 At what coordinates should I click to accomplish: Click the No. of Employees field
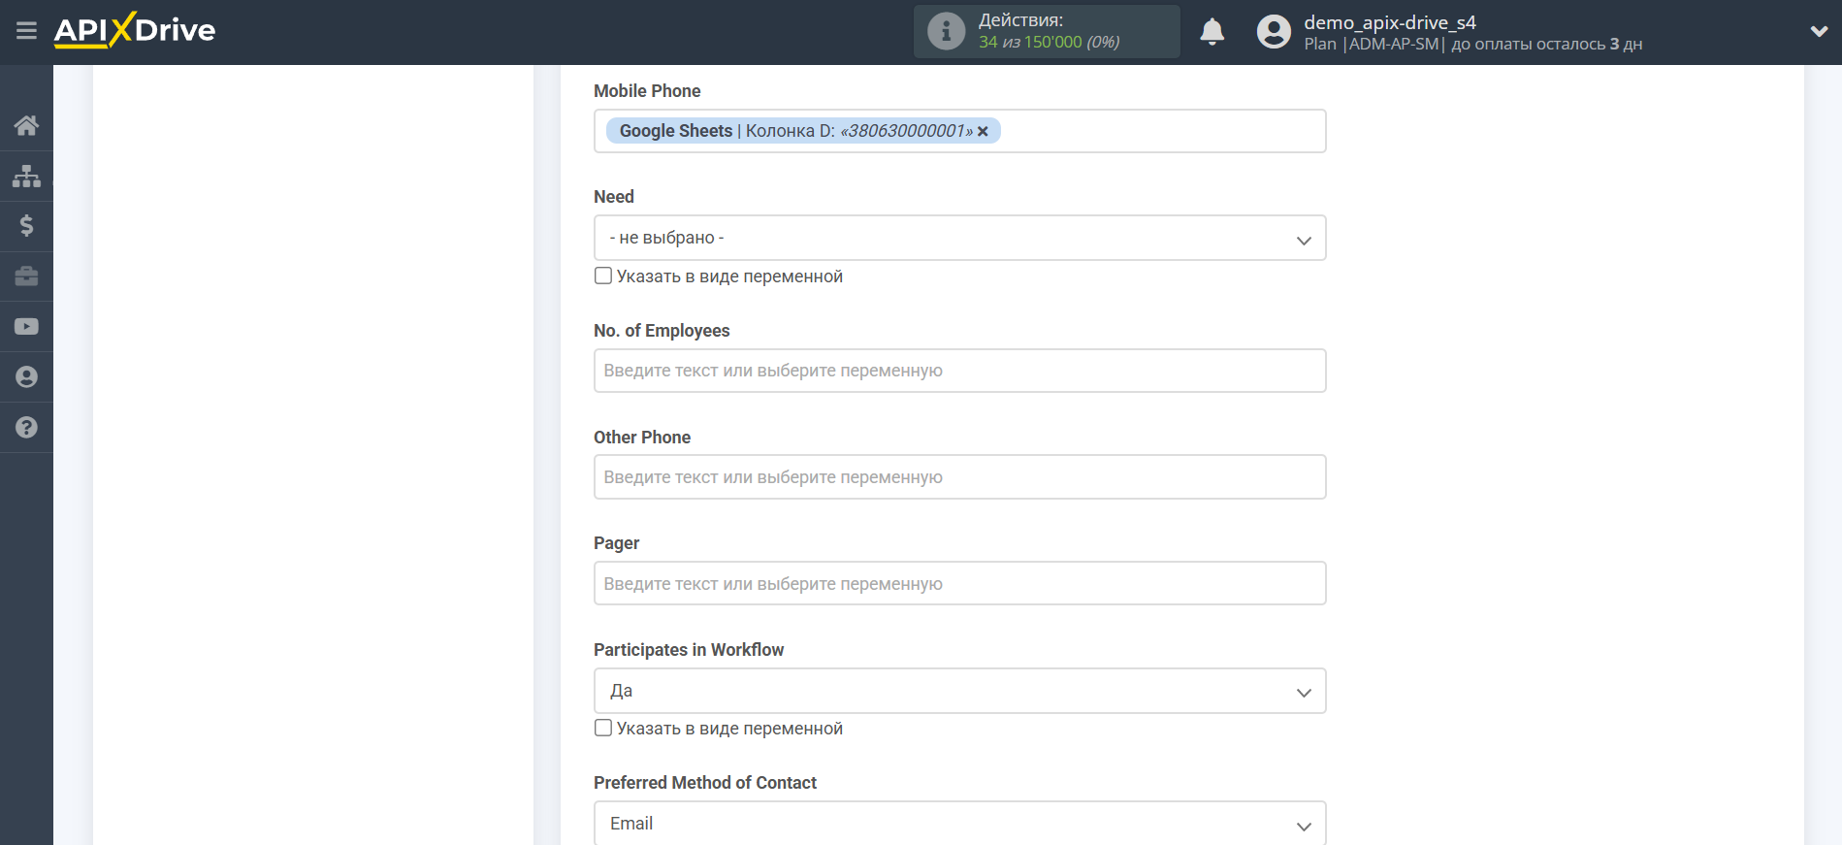959,371
